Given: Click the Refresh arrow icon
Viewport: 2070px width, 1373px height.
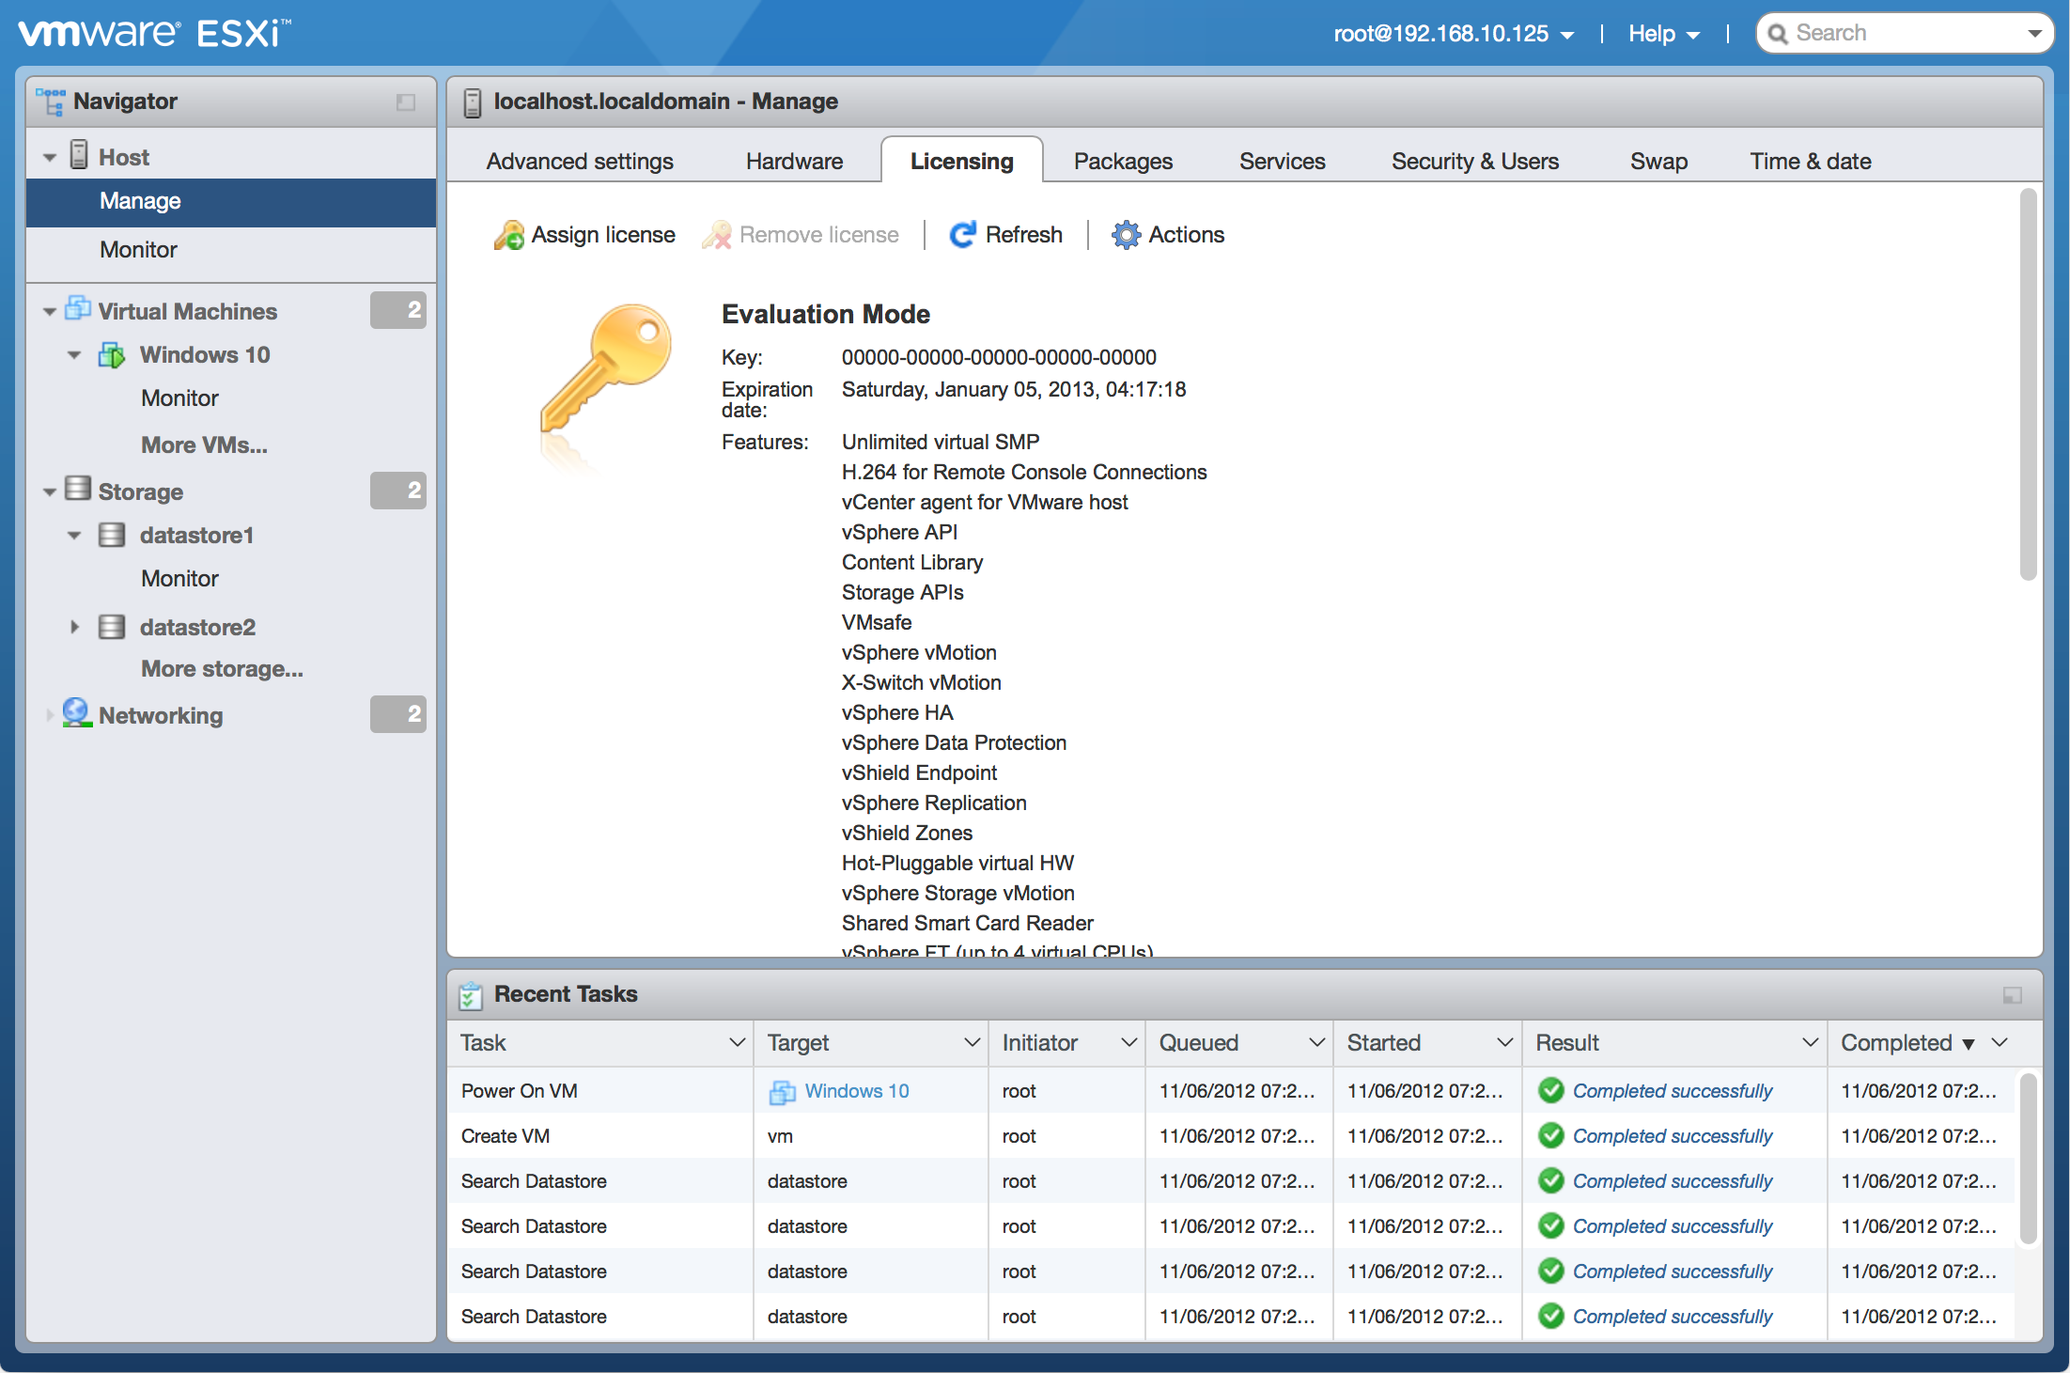Looking at the screenshot, I should coord(962,235).
